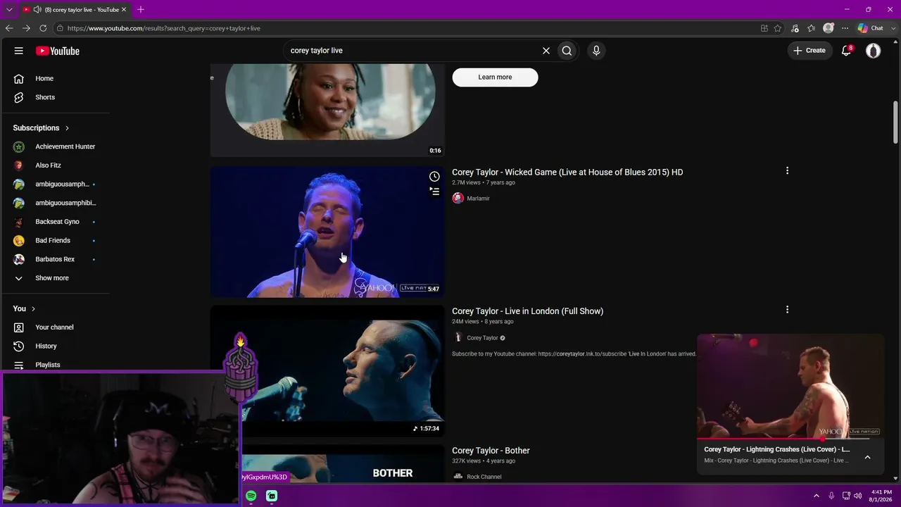This screenshot has height=507, width=901.
Task: Expand the miniplayer mix queue chevron
Action: click(867, 457)
